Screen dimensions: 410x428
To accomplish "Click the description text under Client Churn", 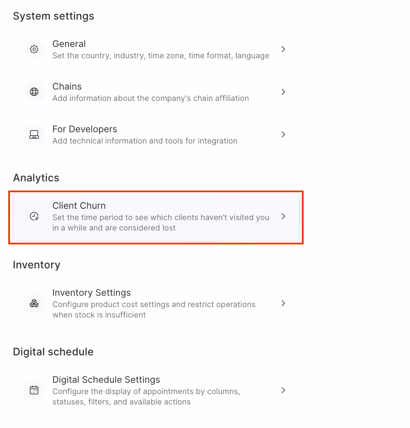I will 161,222.
